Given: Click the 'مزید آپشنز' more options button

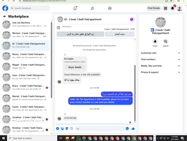Looking at the screenshot, I should tap(120, 34).
